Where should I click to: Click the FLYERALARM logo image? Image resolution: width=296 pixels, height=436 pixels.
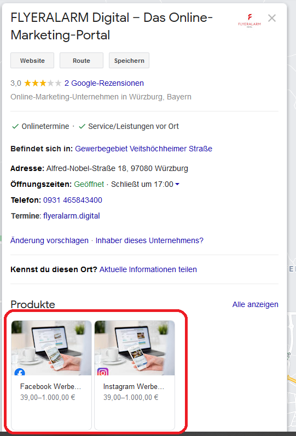click(249, 21)
